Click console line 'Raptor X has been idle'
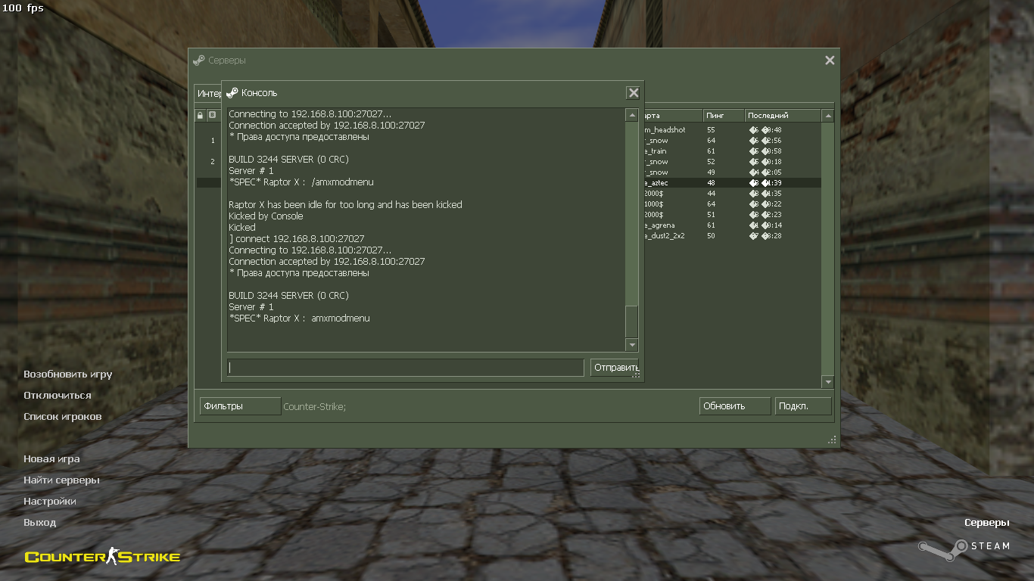The height and width of the screenshot is (581, 1034). (345, 205)
